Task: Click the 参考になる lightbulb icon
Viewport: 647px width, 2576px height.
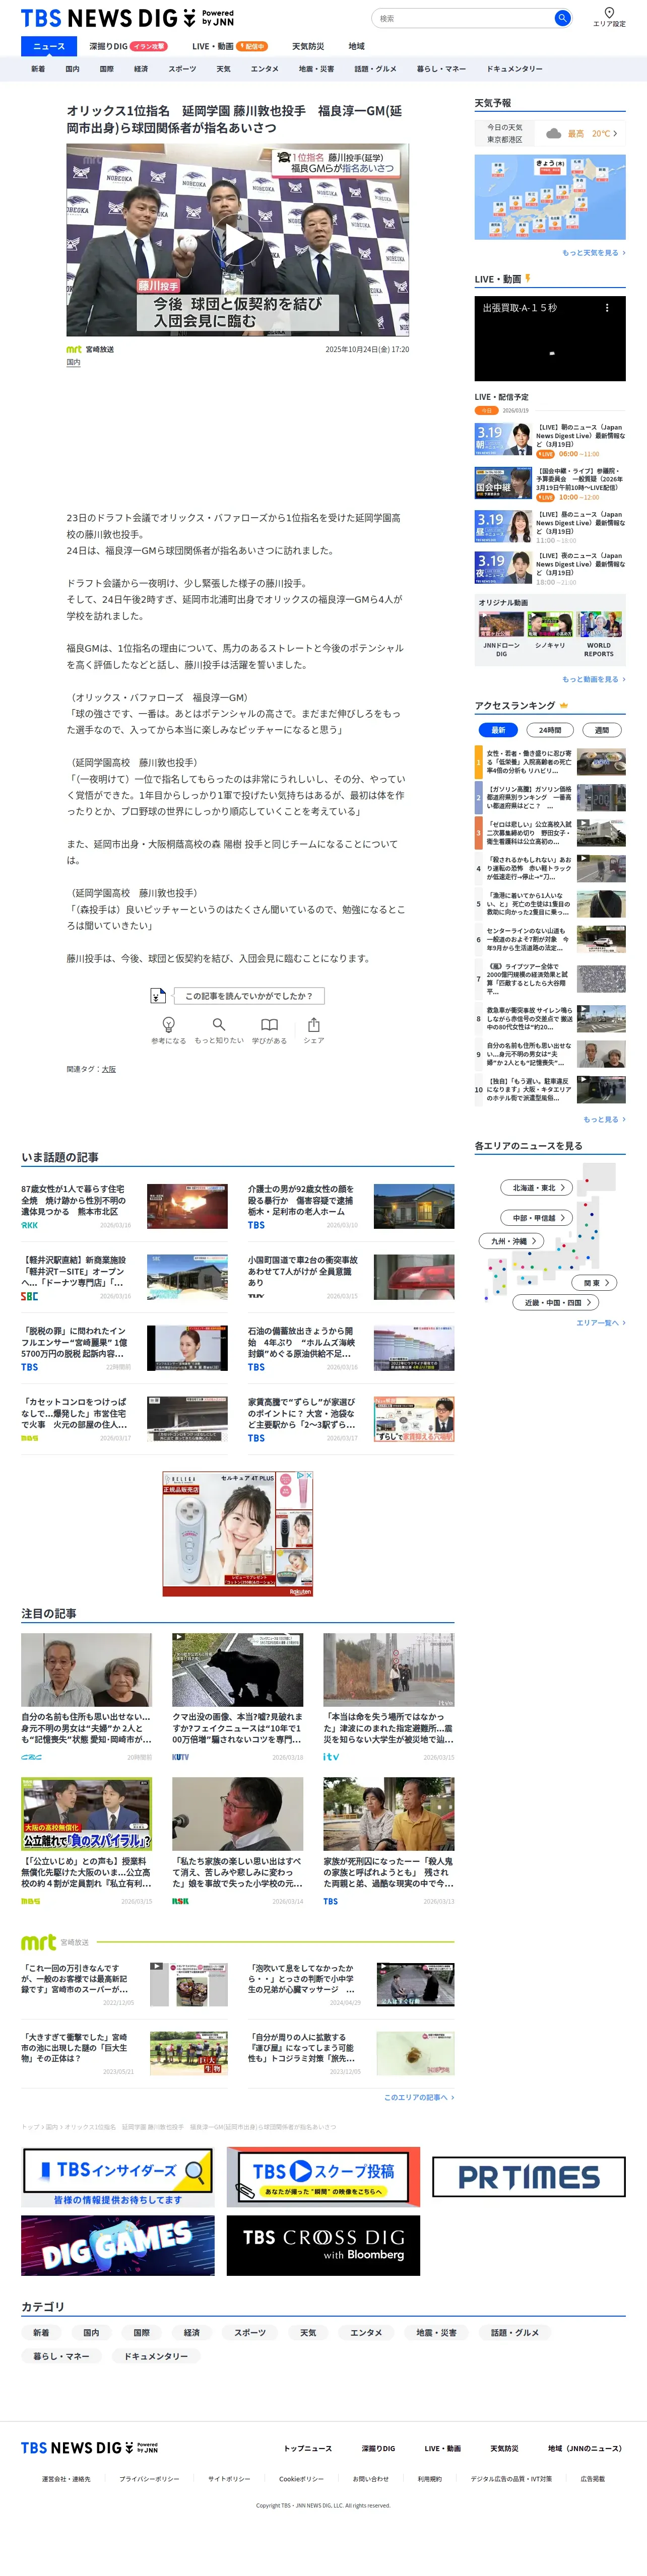Action: point(169,1024)
